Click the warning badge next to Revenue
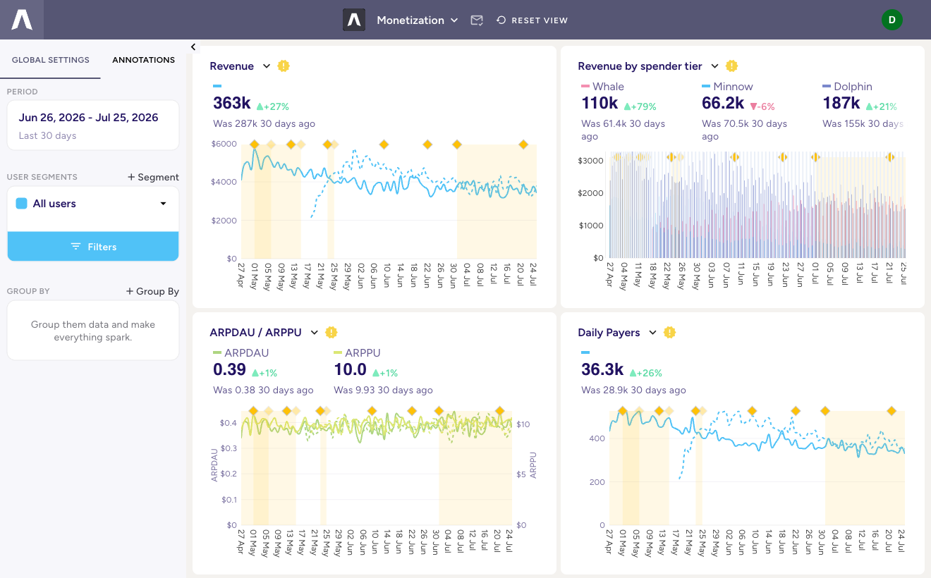 [x=284, y=66]
